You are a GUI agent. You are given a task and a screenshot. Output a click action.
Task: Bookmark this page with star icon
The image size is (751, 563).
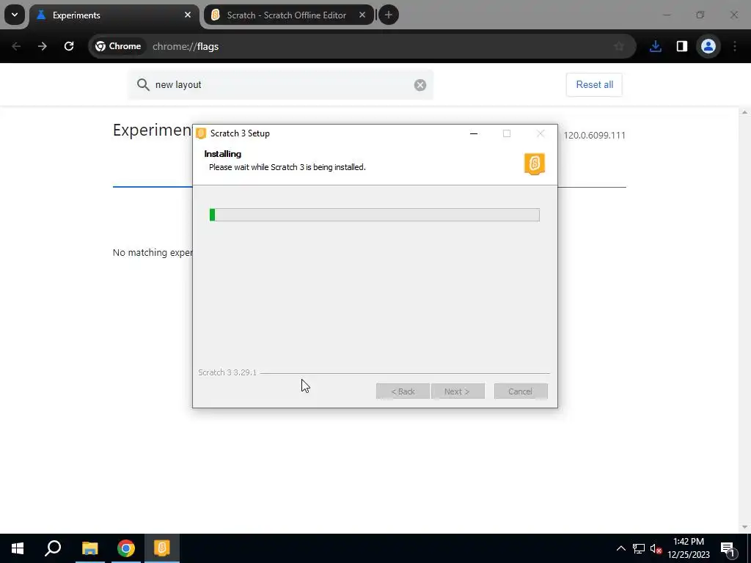tap(619, 46)
